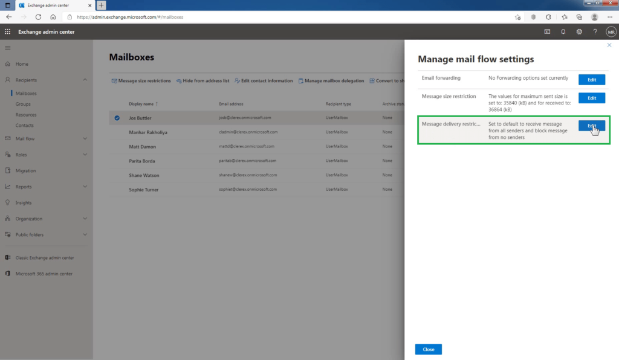The width and height of the screenshot is (619, 360).
Task: Open the MR account avatar
Action: click(611, 32)
